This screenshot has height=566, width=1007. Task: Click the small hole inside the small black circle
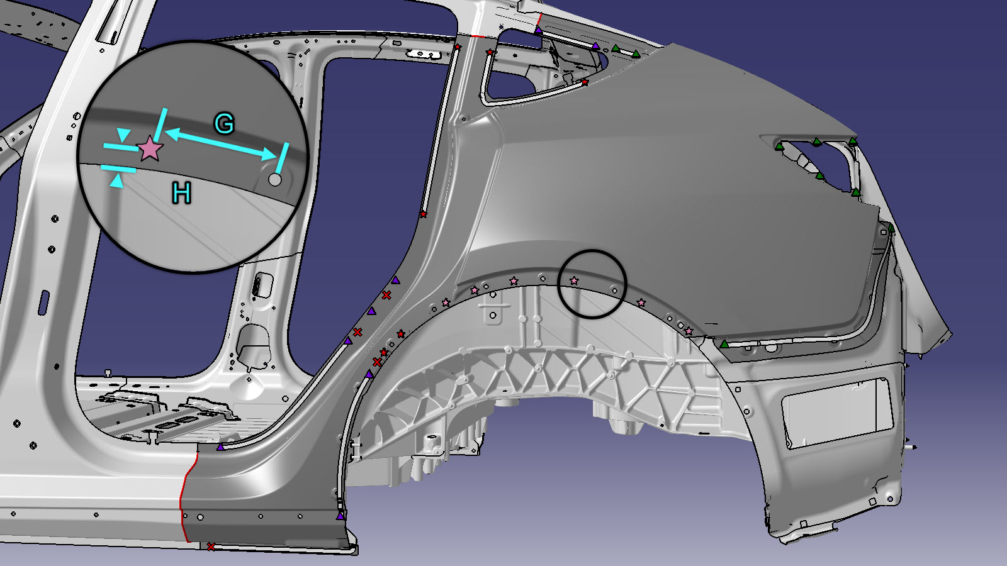(615, 290)
